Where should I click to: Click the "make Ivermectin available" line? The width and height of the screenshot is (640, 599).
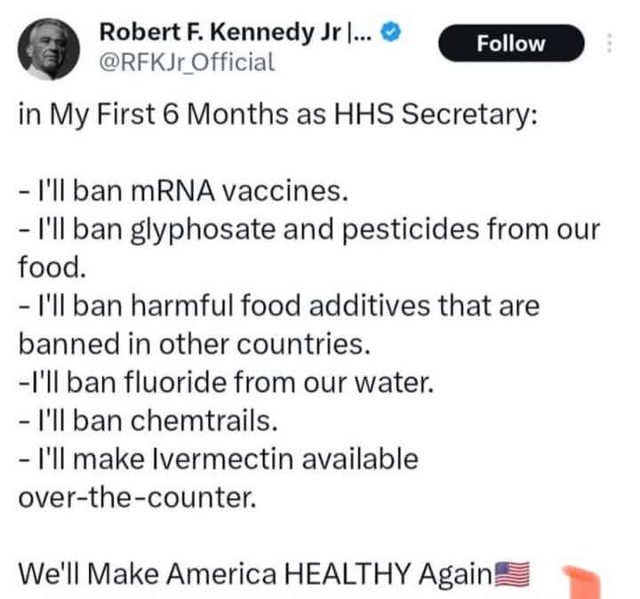(x=219, y=459)
